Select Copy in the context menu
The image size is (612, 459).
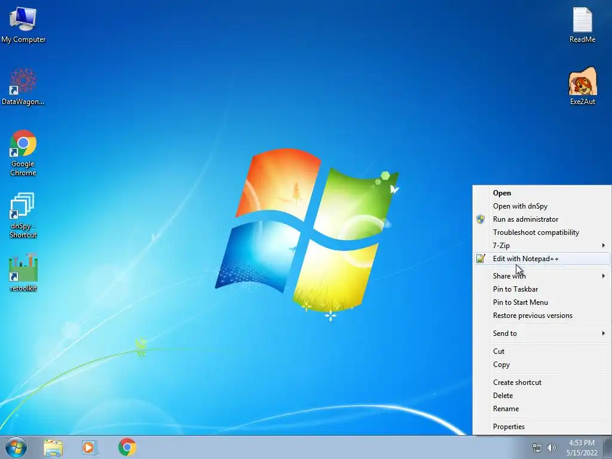coord(541,365)
